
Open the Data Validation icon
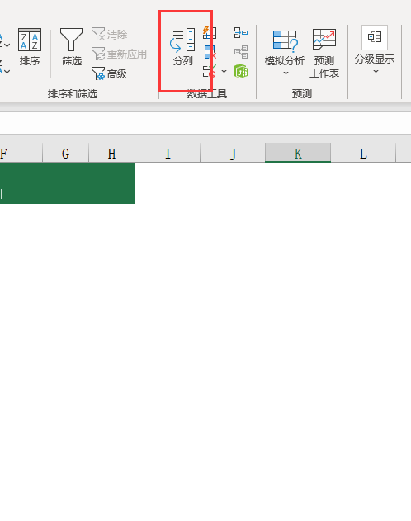coord(210,72)
